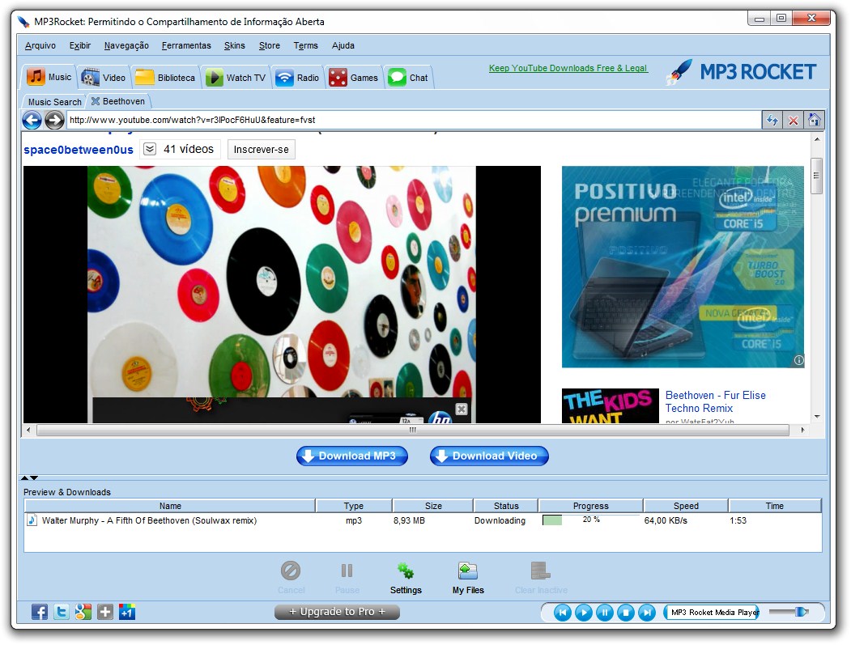
Task: Open the Store menu
Action: (x=269, y=45)
